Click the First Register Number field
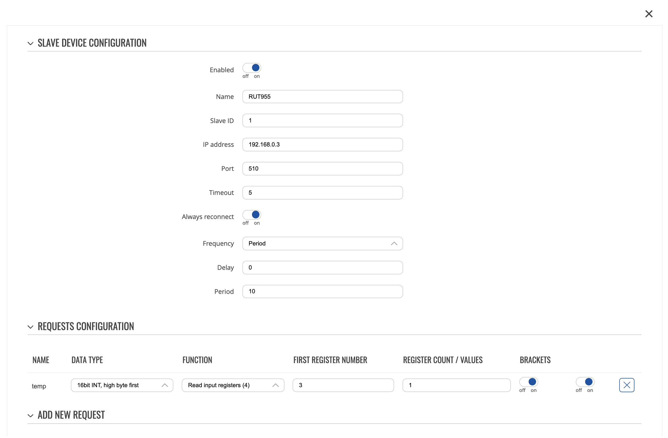Screen dimensions: 668x438 tap(343, 385)
